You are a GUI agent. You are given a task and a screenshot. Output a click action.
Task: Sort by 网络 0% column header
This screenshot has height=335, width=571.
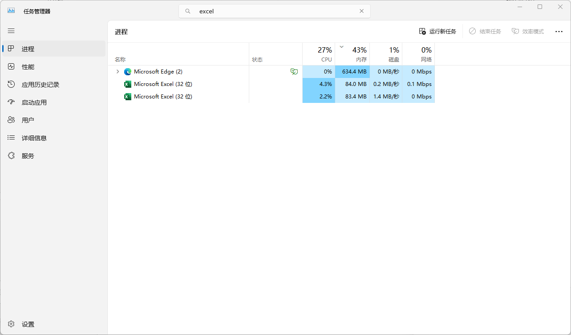pos(418,54)
